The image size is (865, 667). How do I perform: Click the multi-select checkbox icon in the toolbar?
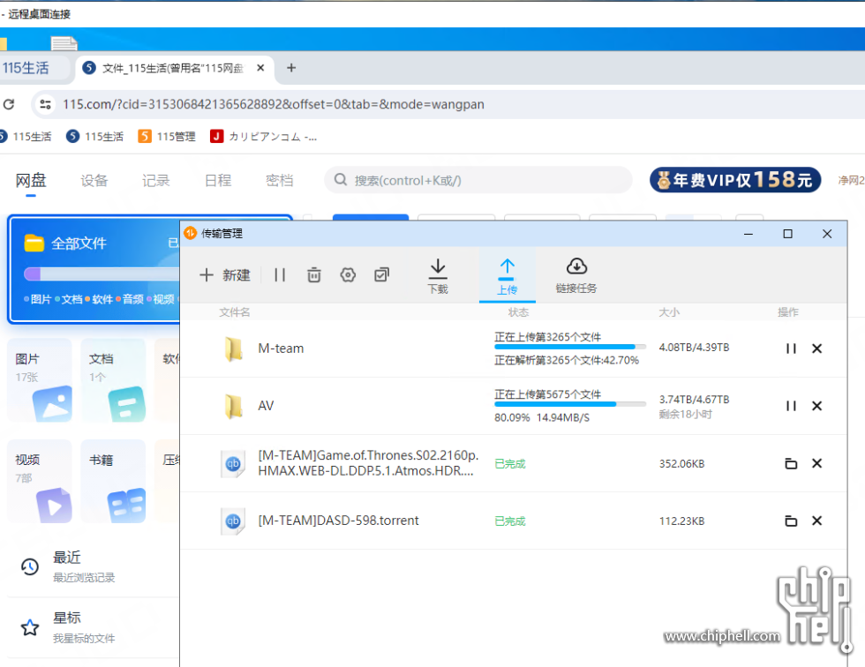tap(381, 275)
